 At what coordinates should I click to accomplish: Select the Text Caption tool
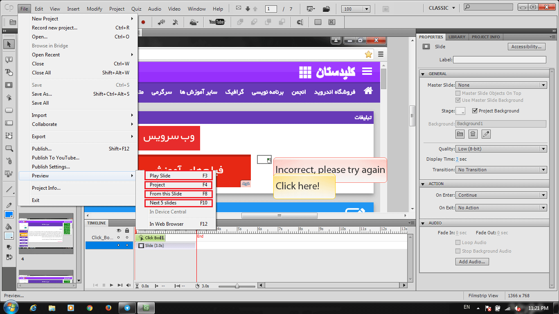coord(9,60)
